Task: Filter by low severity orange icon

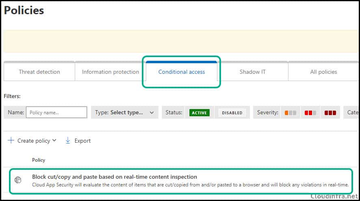Action: (290, 113)
